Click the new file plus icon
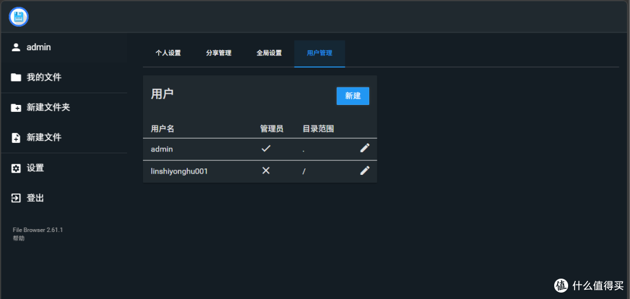Image resolution: width=630 pixels, height=299 pixels. 16,138
